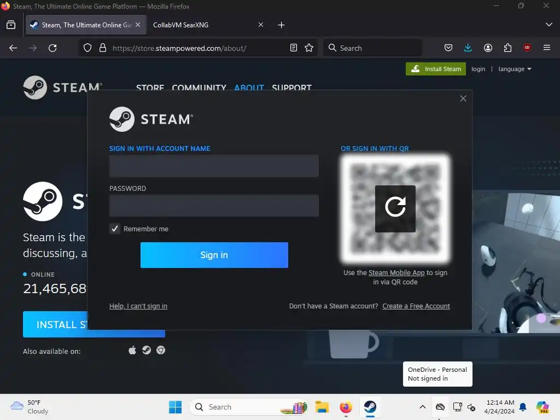The width and height of the screenshot is (560, 420).
Task: Open the notification bell icon
Action: tap(523, 407)
